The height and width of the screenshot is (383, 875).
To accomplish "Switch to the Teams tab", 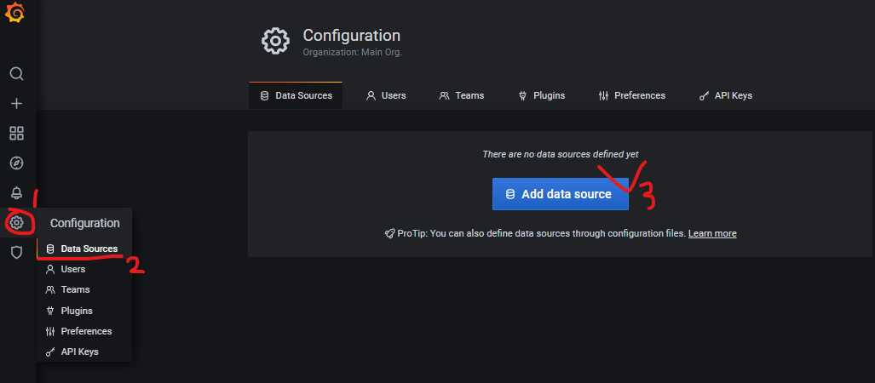I will (x=462, y=96).
